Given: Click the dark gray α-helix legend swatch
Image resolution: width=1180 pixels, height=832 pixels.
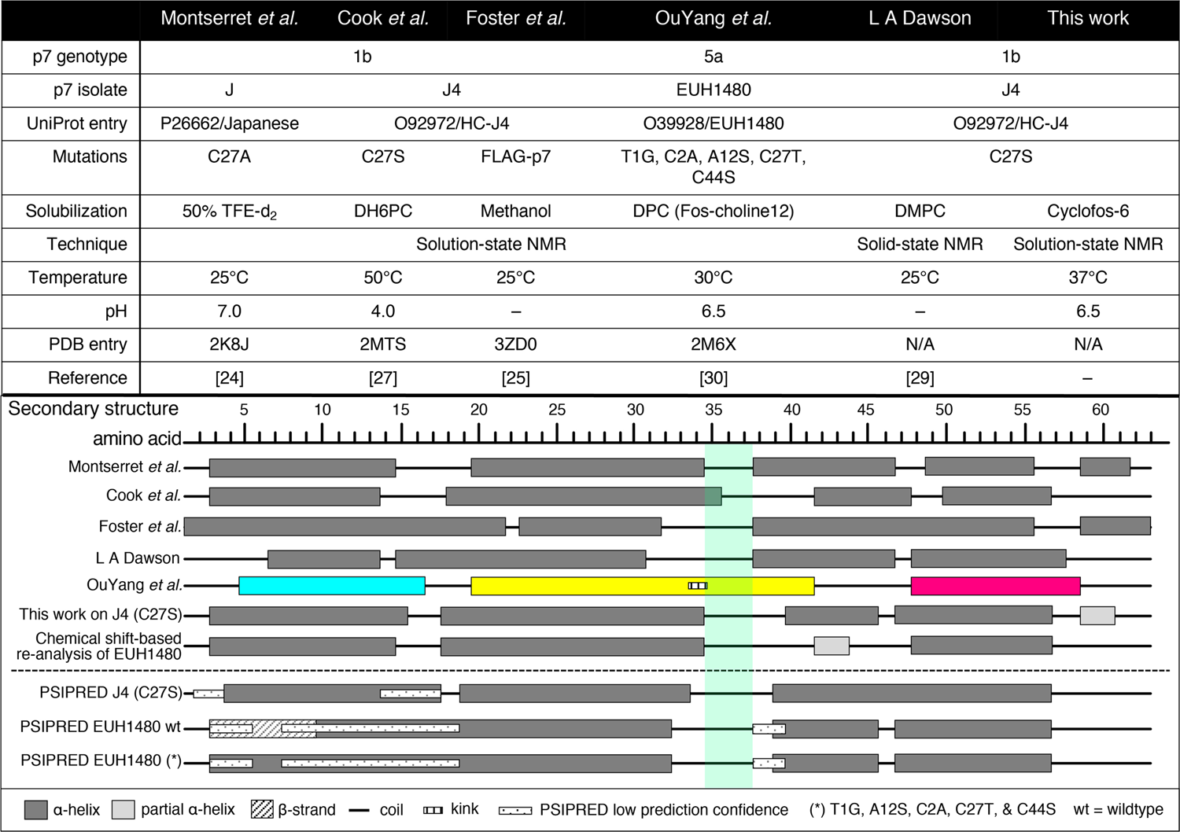Looking at the screenshot, I should click(35, 810).
